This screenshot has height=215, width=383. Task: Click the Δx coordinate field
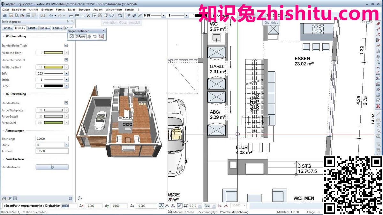[x=94, y=206]
